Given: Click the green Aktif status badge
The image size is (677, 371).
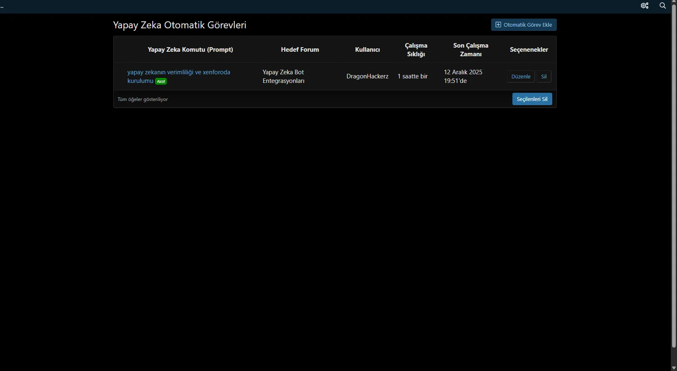Looking at the screenshot, I should point(161,81).
